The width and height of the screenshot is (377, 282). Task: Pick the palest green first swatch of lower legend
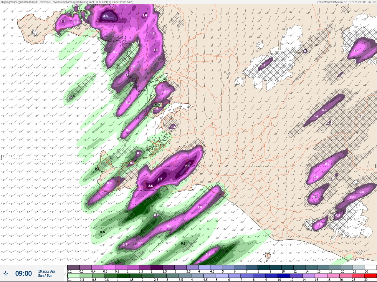tap(73, 276)
